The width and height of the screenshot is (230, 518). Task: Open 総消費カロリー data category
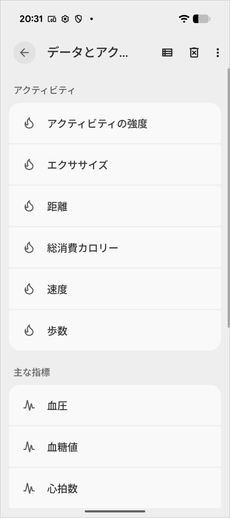point(115,248)
